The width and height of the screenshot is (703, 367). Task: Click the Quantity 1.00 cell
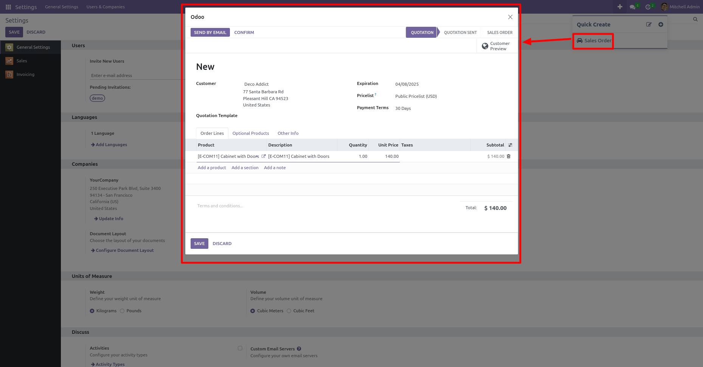pos(353,156)
